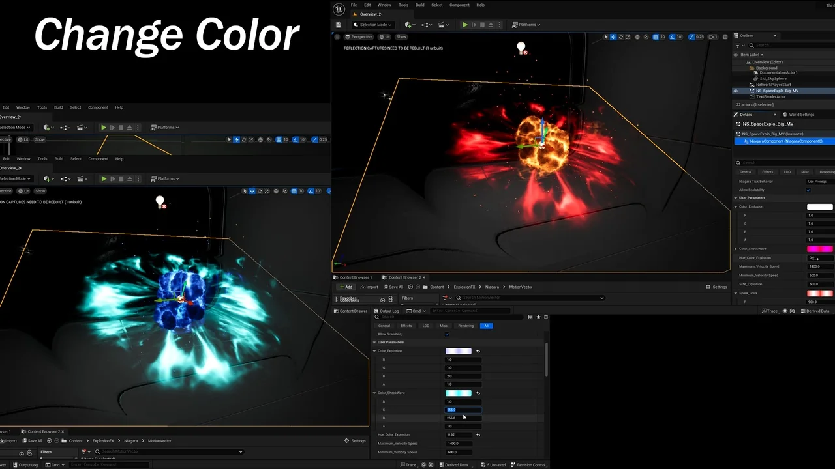Click the cyan Color_ShockWave color swatch
This screenshot has height=469, width=835.
(458, 393)
